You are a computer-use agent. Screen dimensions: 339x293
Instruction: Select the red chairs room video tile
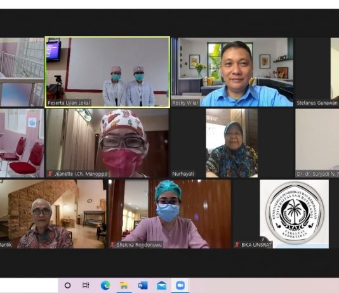(22, 143)
